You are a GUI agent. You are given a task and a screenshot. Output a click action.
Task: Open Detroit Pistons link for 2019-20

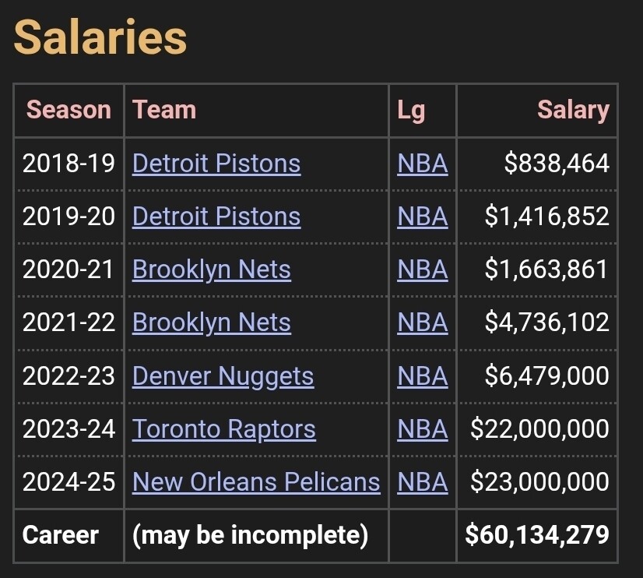[x=216, y=217]
